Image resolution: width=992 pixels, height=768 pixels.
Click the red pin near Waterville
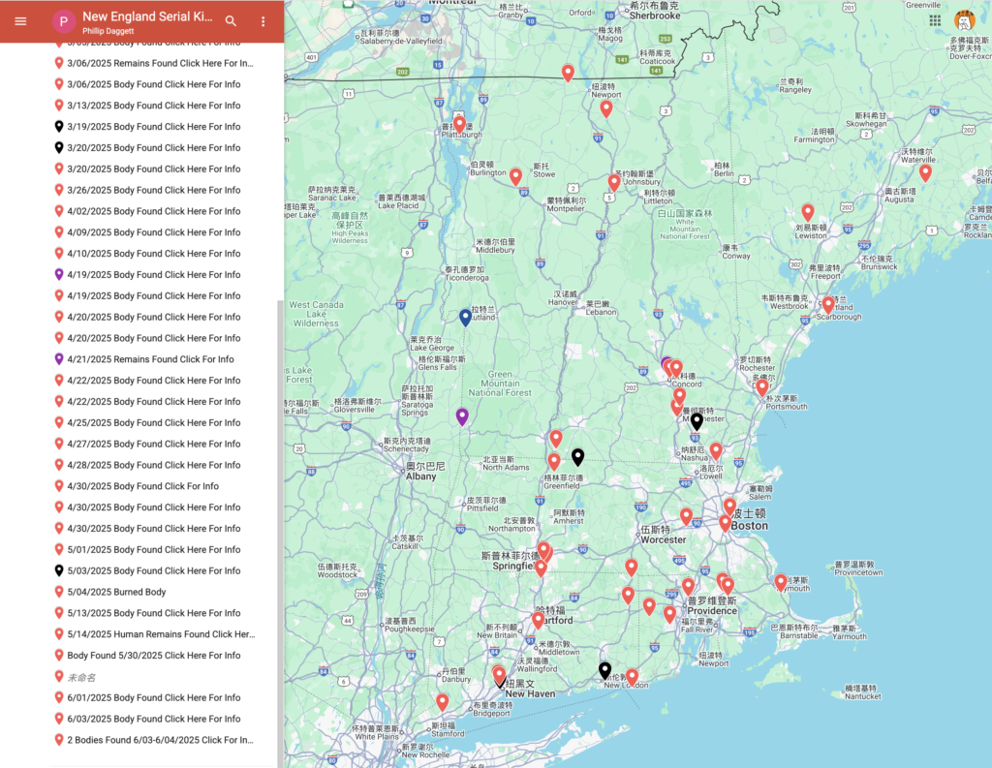click(x=925, y=172)
